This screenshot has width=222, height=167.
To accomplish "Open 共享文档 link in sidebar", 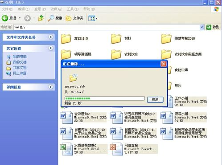I will pyautogui.click(x=20, y=68).
